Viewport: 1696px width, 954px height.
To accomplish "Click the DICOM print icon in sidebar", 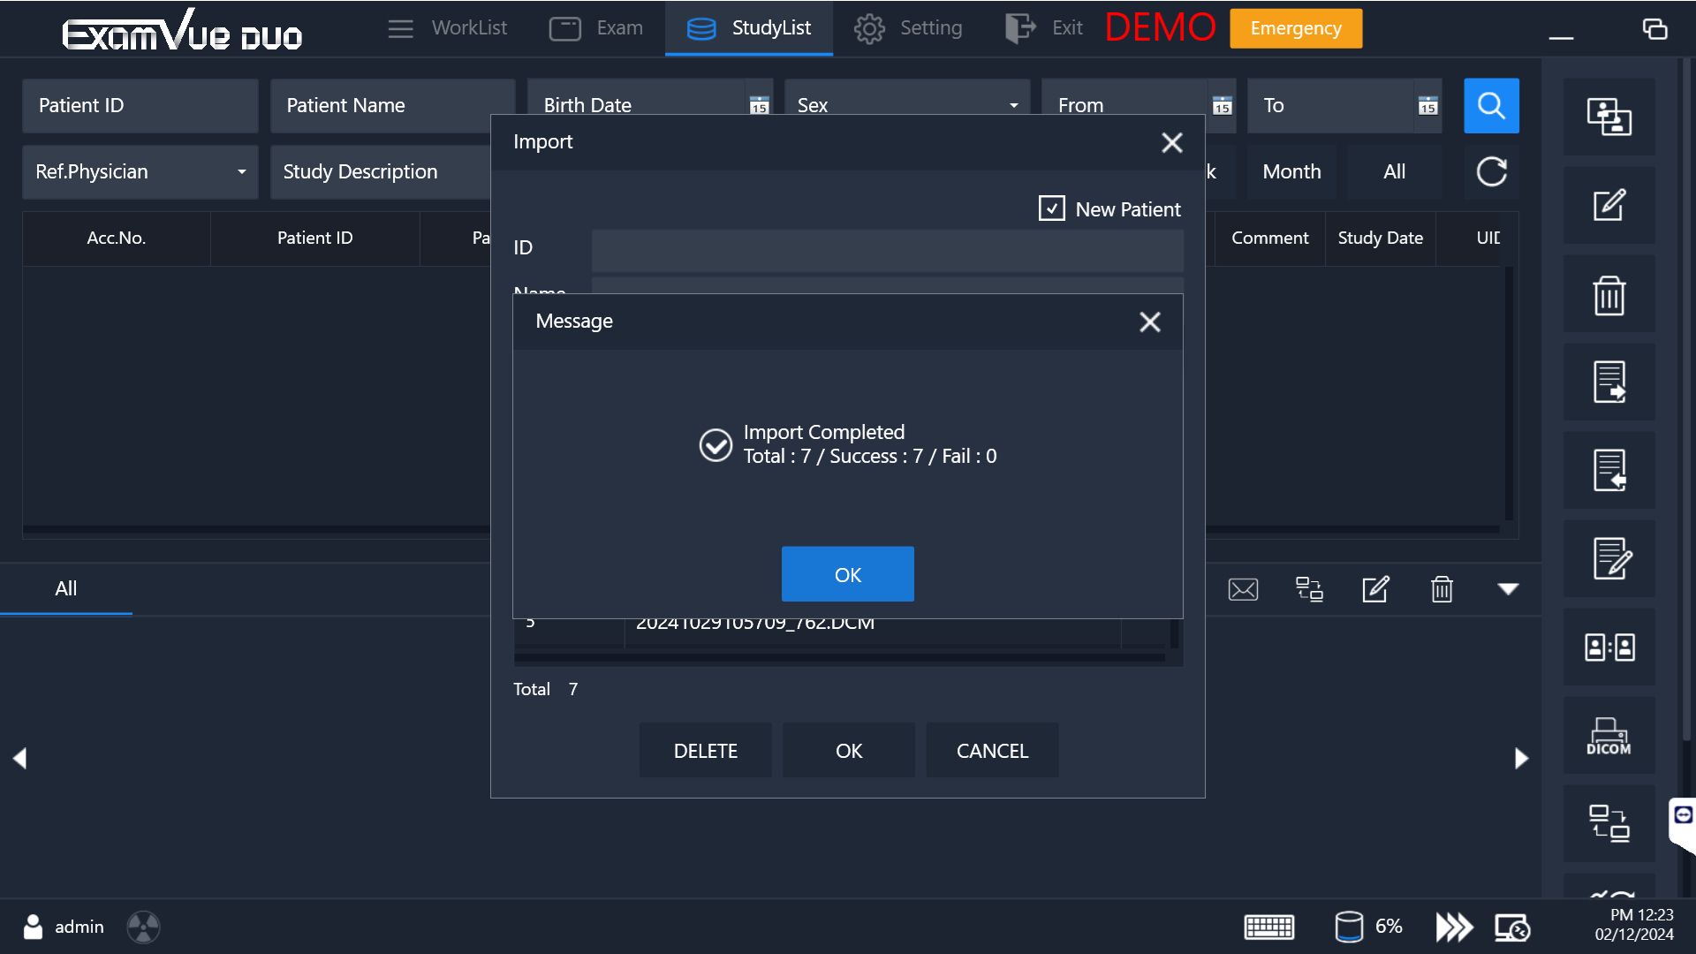I will pos(1609,736).
